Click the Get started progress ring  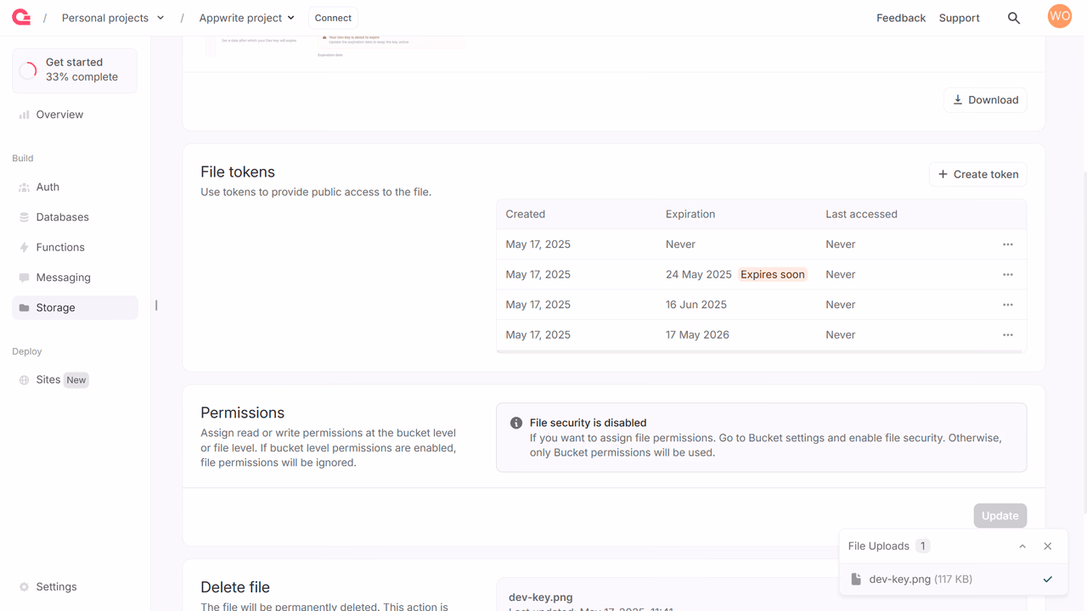coord(28,70)
